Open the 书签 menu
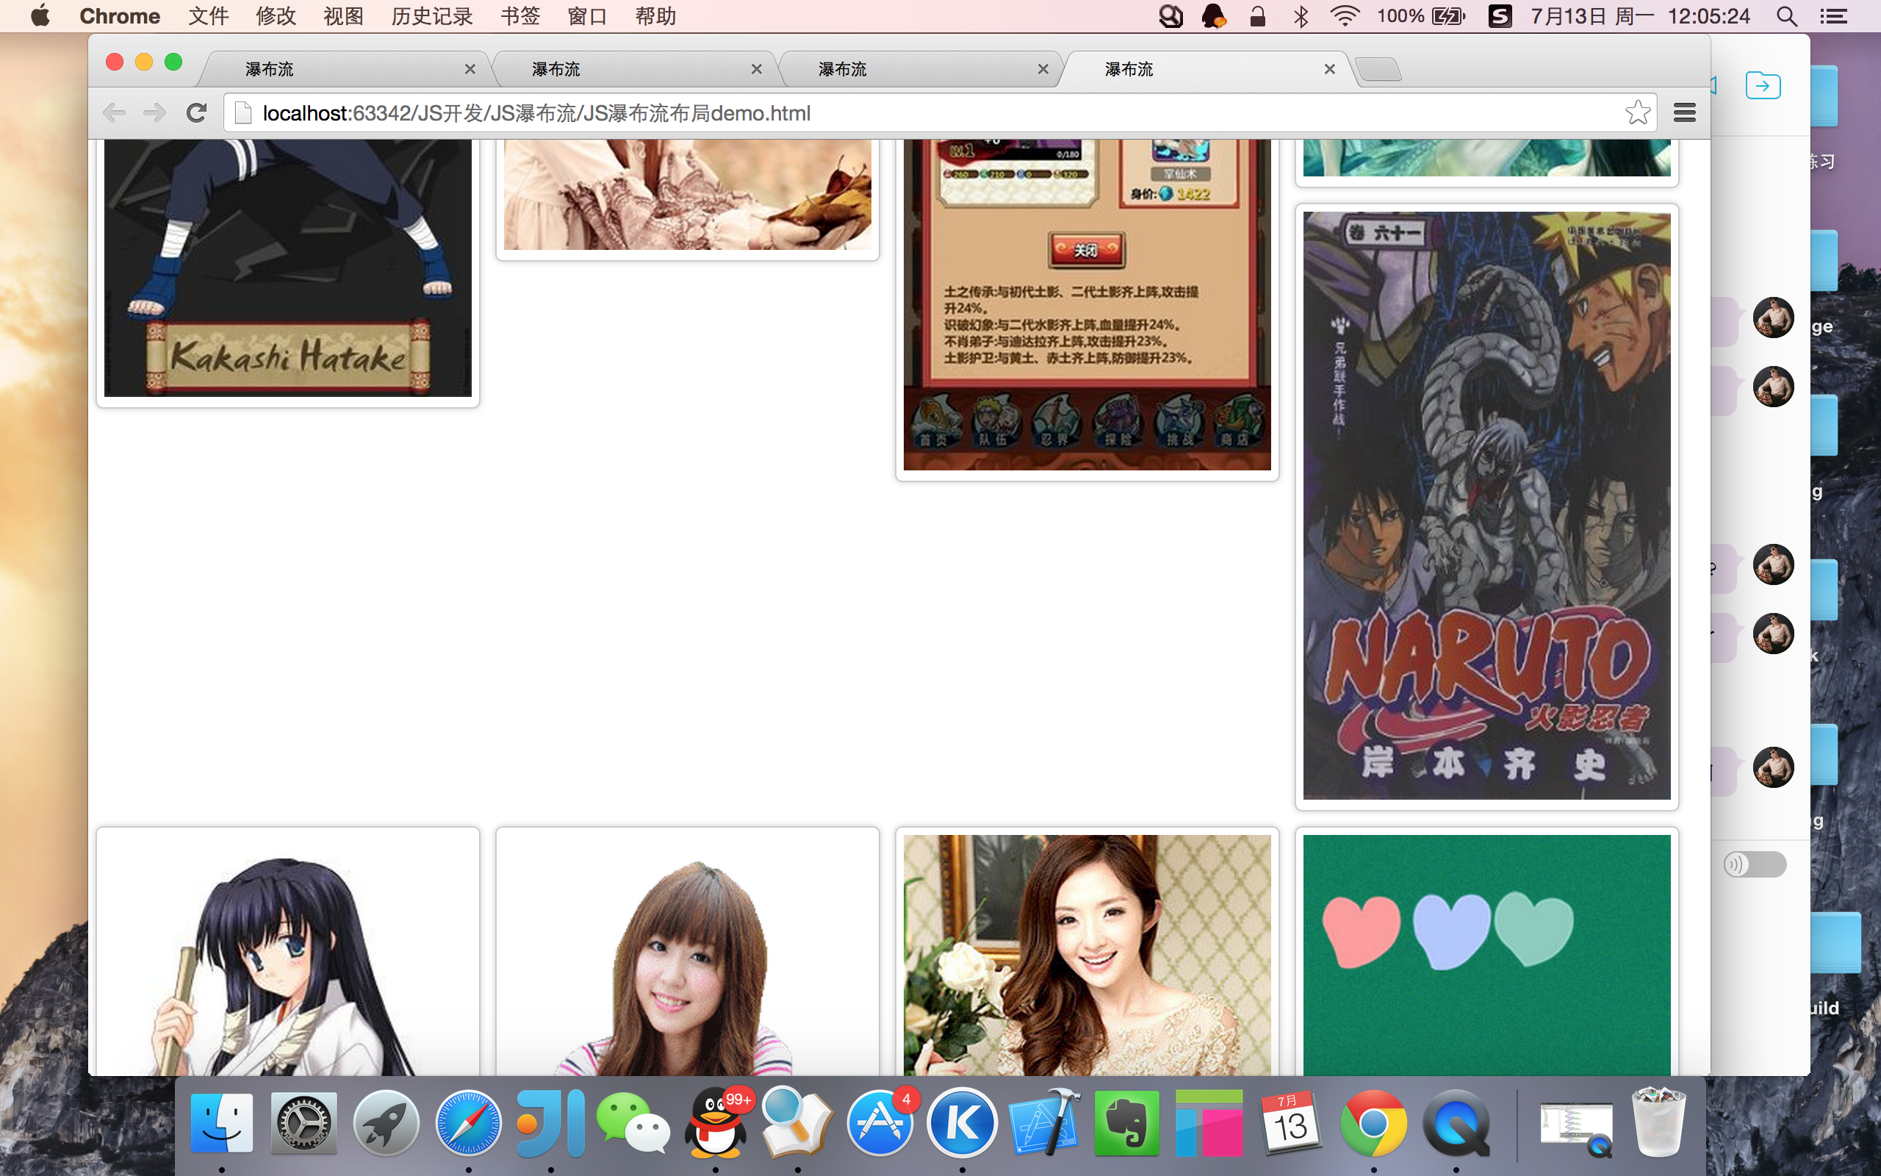The width and height of the screenshot is (1881, 1176). [x=520, y=16]
